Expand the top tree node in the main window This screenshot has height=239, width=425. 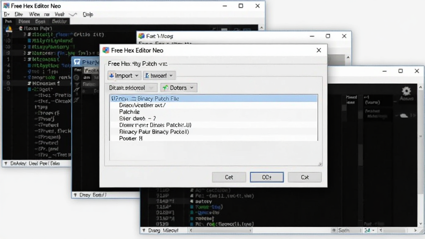pos(20,28)
